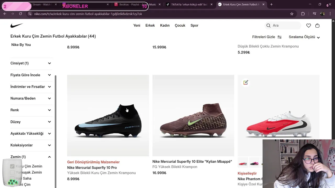The height and width of the screenshot is (188, 335).
Task: Uncheck the Kuru Çim Zemin filter
Action: (12, 166)
